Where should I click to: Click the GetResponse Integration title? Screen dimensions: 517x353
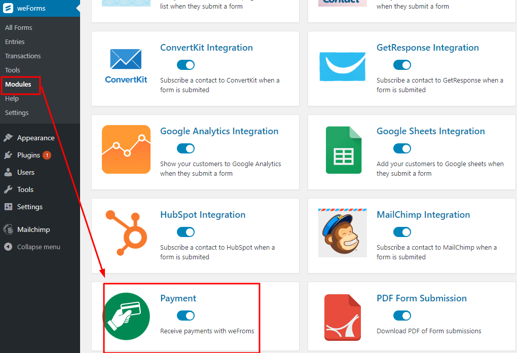pos(428,48)
